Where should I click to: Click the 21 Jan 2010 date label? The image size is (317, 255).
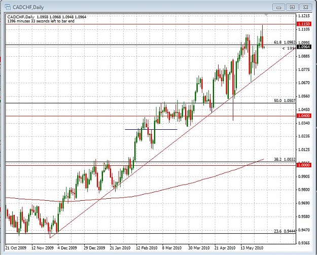click(120, 248)
